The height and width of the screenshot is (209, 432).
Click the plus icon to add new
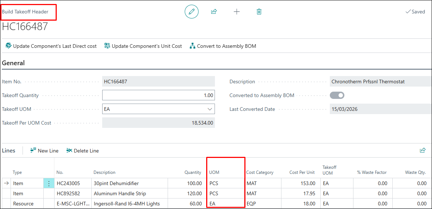coord(236,12)
